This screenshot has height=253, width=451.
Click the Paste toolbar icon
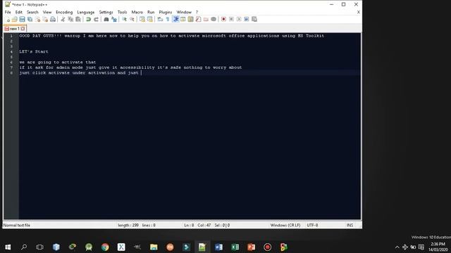(x=78, y=19)
